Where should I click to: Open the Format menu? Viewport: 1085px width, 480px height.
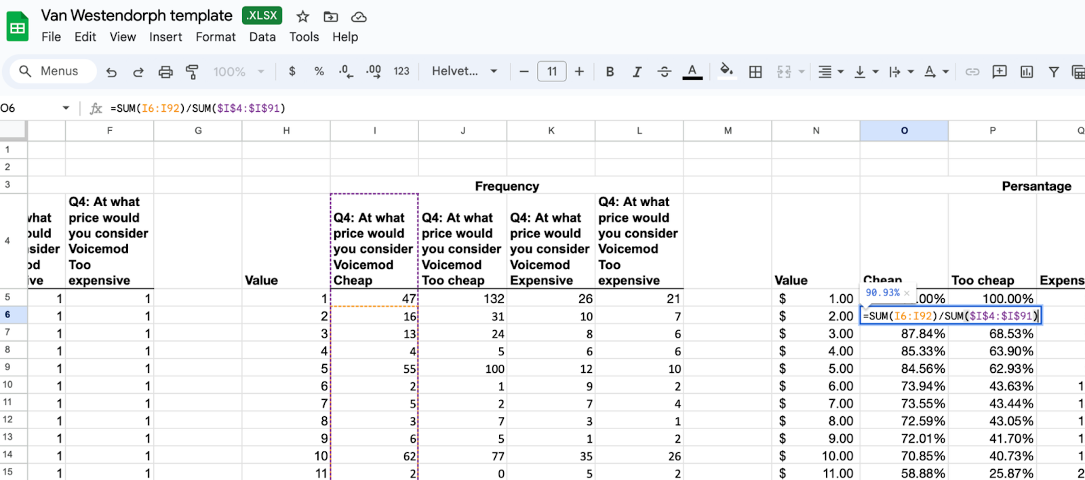(x=216, y=37)
